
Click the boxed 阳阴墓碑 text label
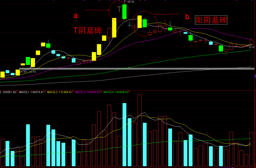point(211,20)
